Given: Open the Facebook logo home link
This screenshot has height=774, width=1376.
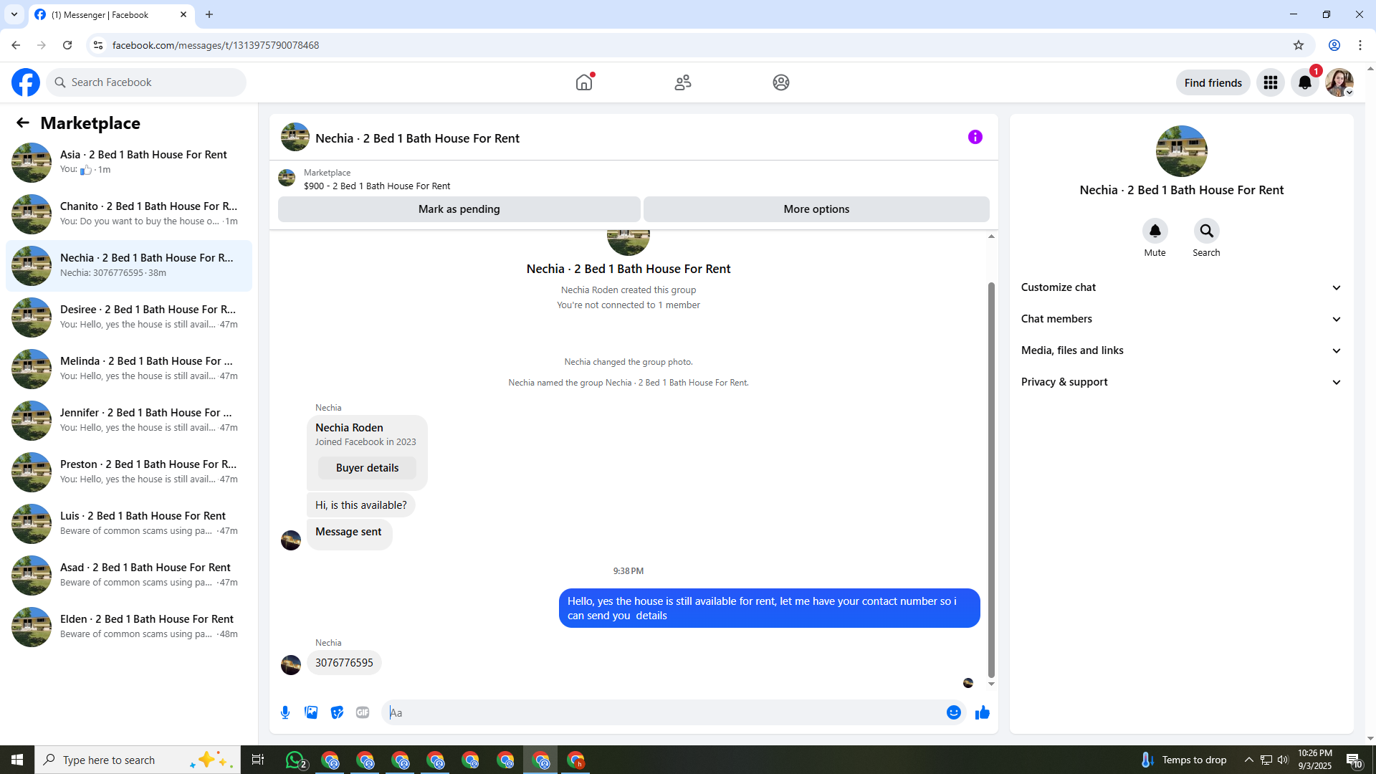Looking at the screenshot, I should coord(26,82).
